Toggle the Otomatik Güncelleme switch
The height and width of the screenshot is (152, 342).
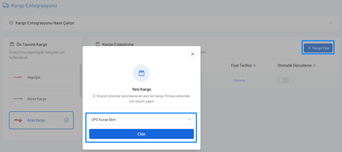tap(283, 80)
